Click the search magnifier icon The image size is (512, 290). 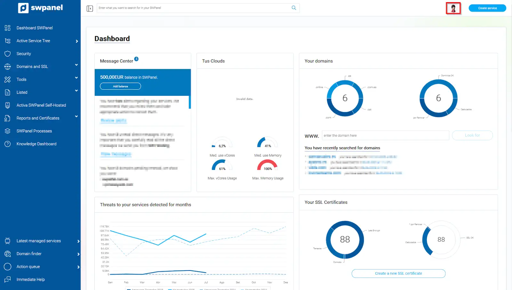(294, 8)
